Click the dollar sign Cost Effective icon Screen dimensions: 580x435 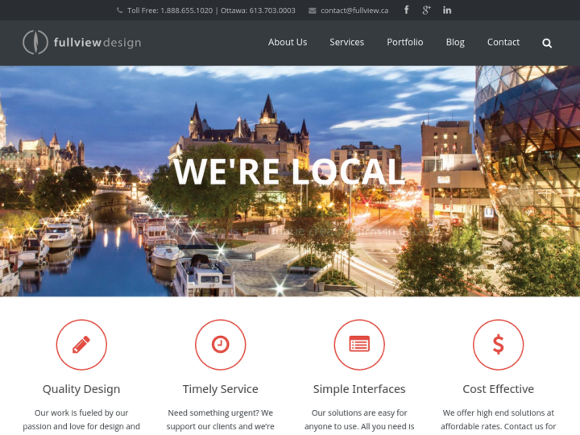(498, 345)
